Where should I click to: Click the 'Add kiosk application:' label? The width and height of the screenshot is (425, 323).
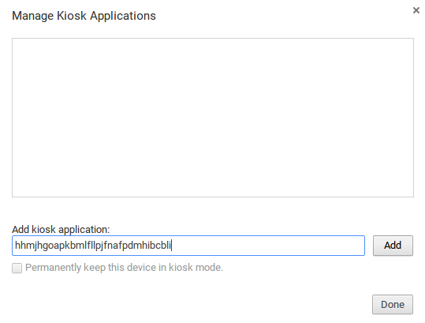tap(61, 229)
